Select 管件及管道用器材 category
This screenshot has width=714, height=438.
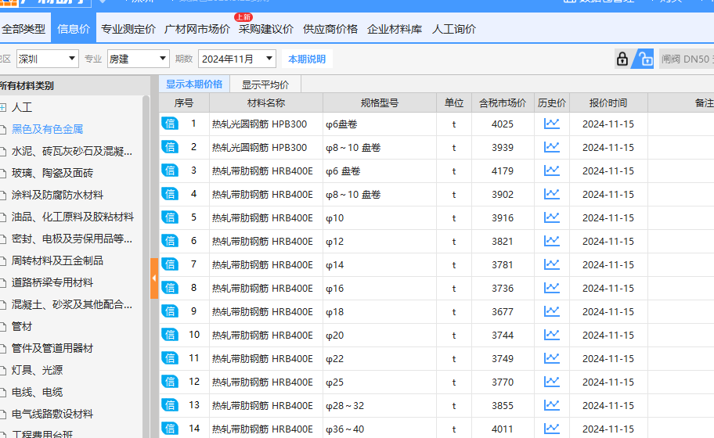pyautogui.click(x=52, y=348)
